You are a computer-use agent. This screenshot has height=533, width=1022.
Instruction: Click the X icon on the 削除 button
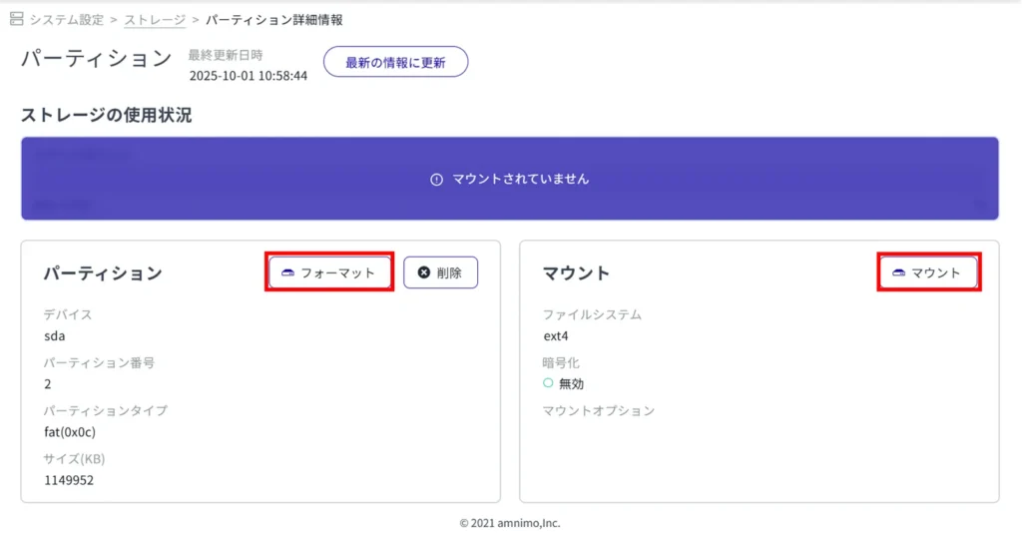pos(423,272)
